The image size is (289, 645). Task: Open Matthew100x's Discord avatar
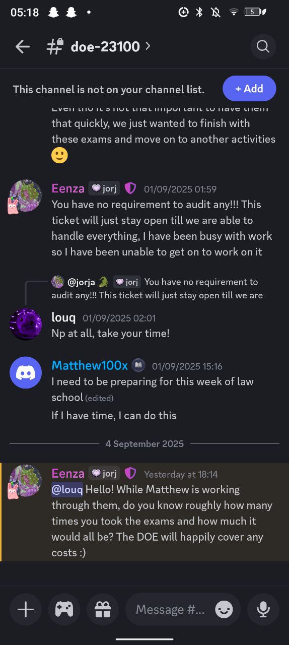click(26, 373)
